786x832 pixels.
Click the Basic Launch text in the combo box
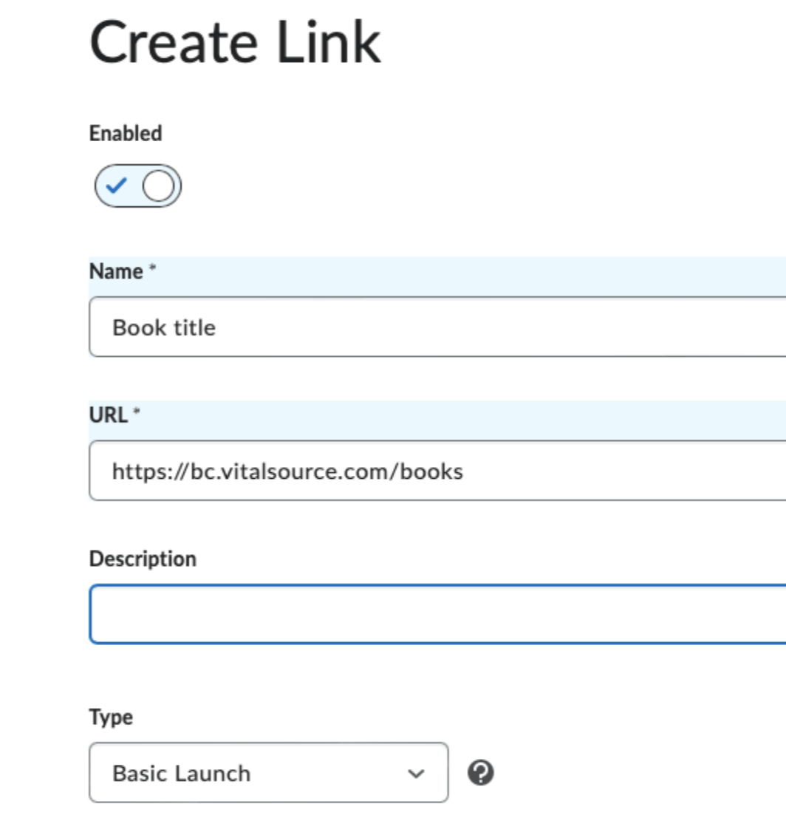182,773
